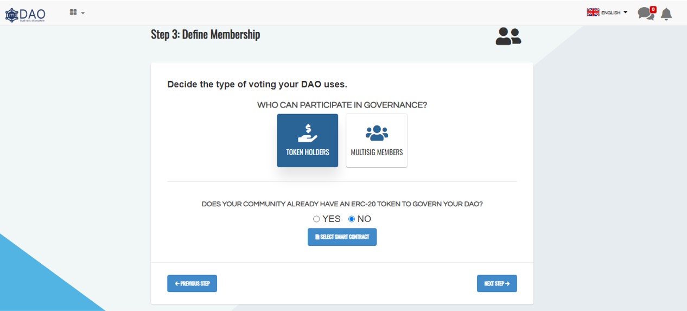Select the YES radio button
The height and width of the screenshot is (311, 687).
(317, 219)
